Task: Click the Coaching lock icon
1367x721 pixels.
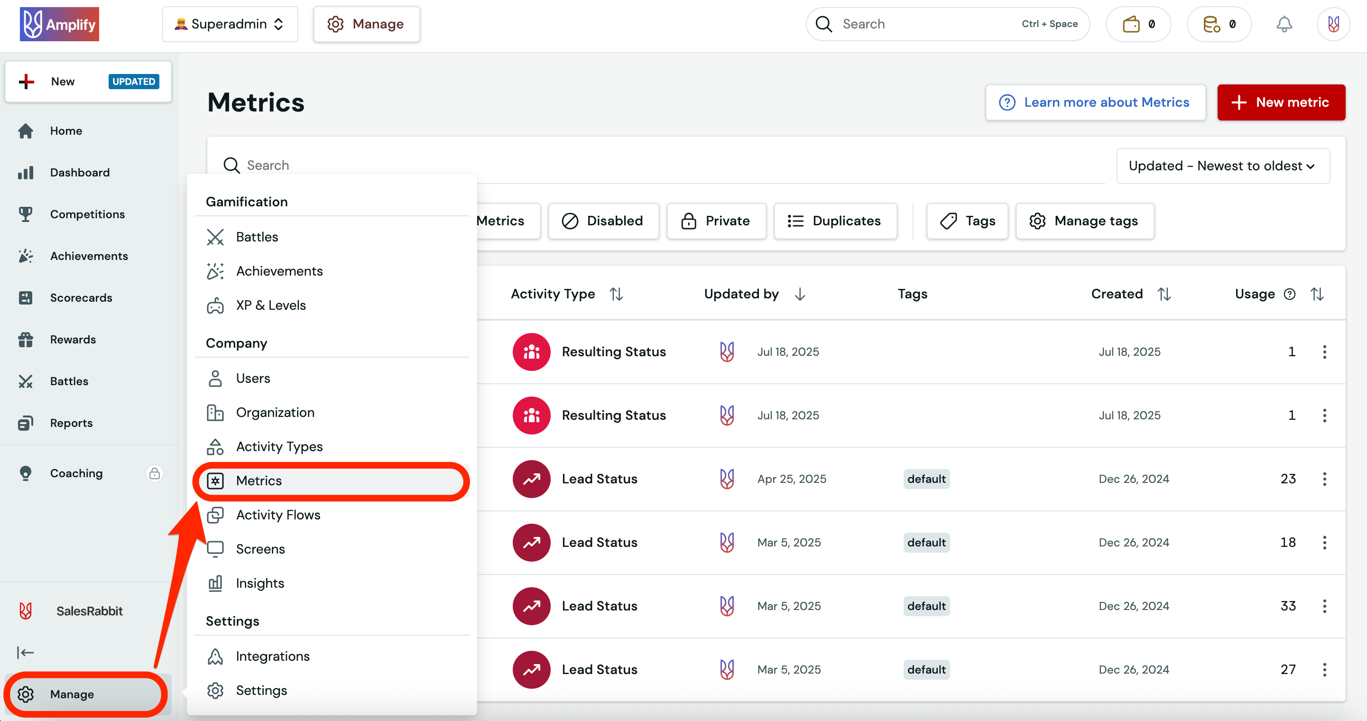Action: pyautogui.click(x=155, y=473)
